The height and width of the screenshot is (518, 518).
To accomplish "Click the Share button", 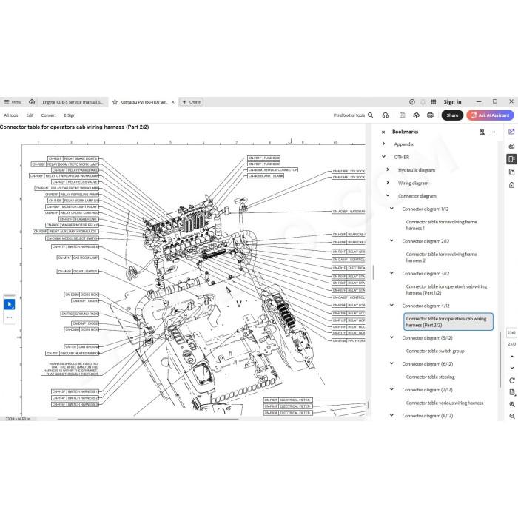I will click(452, 115).
